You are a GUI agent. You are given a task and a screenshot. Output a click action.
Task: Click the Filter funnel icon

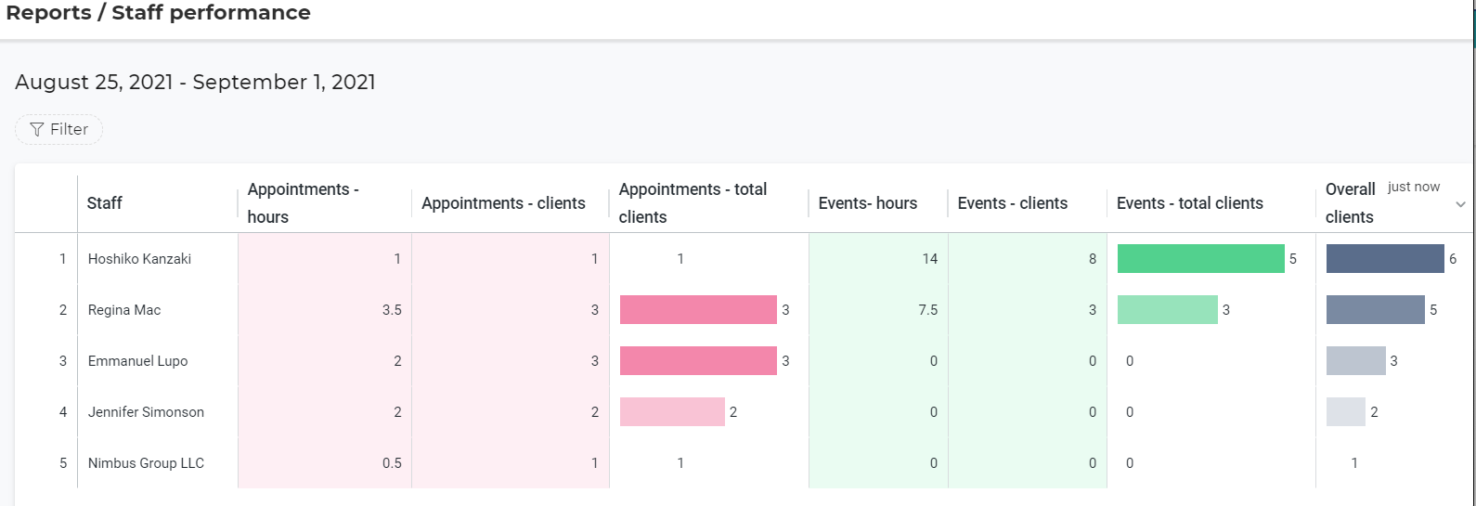[x=37, y=130]
